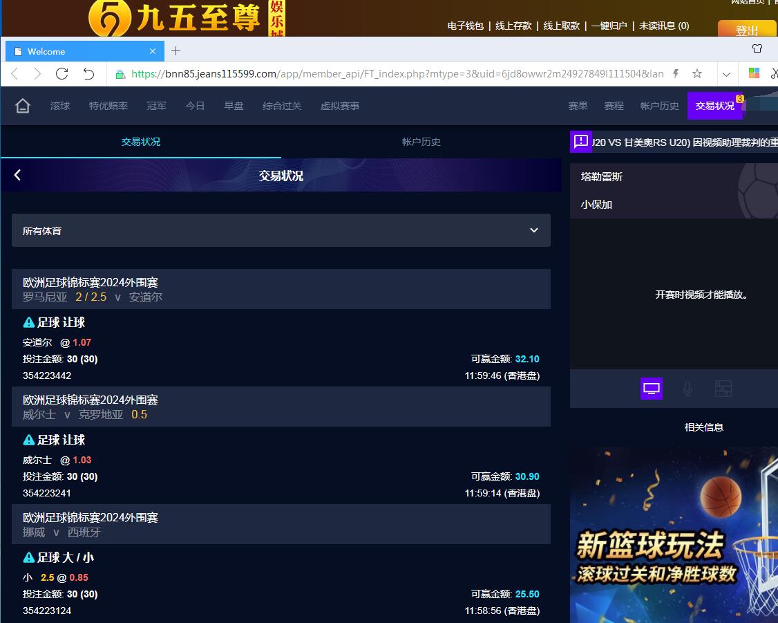The height and width of the screenshot is (623, 778).
Task: Switch to the 交易状况 tab
Action: [x=141, y=142]
